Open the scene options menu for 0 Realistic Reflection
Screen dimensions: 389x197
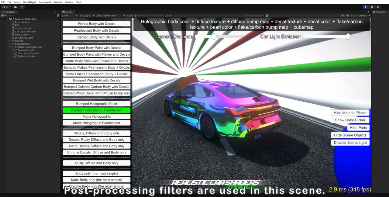58,19
